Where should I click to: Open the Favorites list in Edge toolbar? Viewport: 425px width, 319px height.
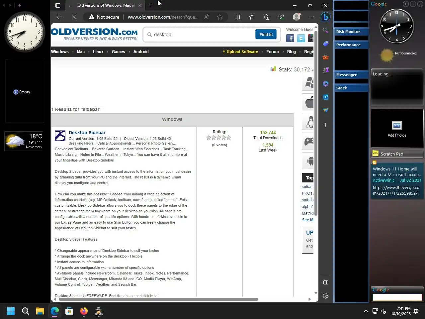[252, 17]
